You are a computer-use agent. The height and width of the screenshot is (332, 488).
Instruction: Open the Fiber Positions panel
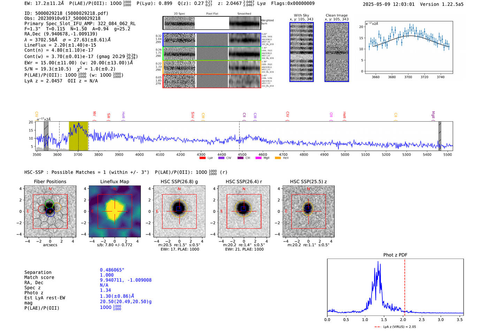click(x=50, y=211)
